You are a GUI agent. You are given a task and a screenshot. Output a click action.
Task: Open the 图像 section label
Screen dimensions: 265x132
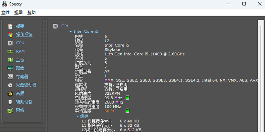(20, 68)
